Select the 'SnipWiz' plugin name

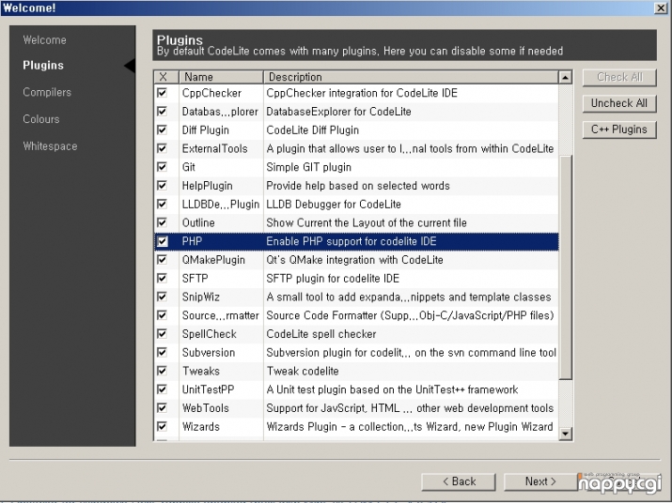[201, 297]
